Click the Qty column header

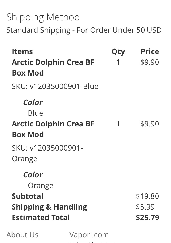tap(118, 51)
